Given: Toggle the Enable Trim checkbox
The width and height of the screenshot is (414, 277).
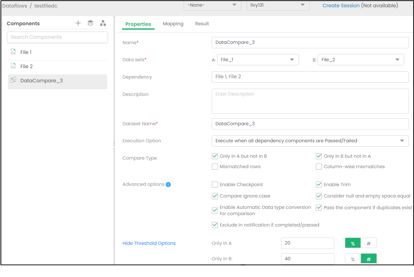Looking at the screenshot, I should tap(319, 185).
